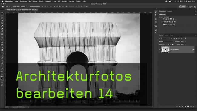Open the layer blend mode Normal dropdown
The width and height of the screenshot is (197, 111).
coord(167,42)
